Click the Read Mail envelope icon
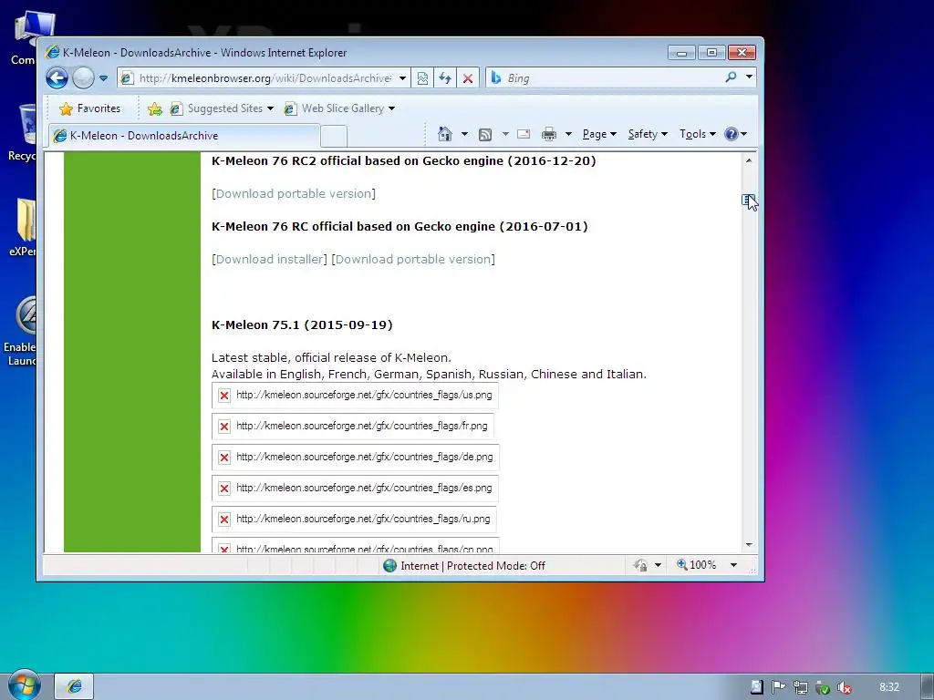934x700 pixels. 524,134
